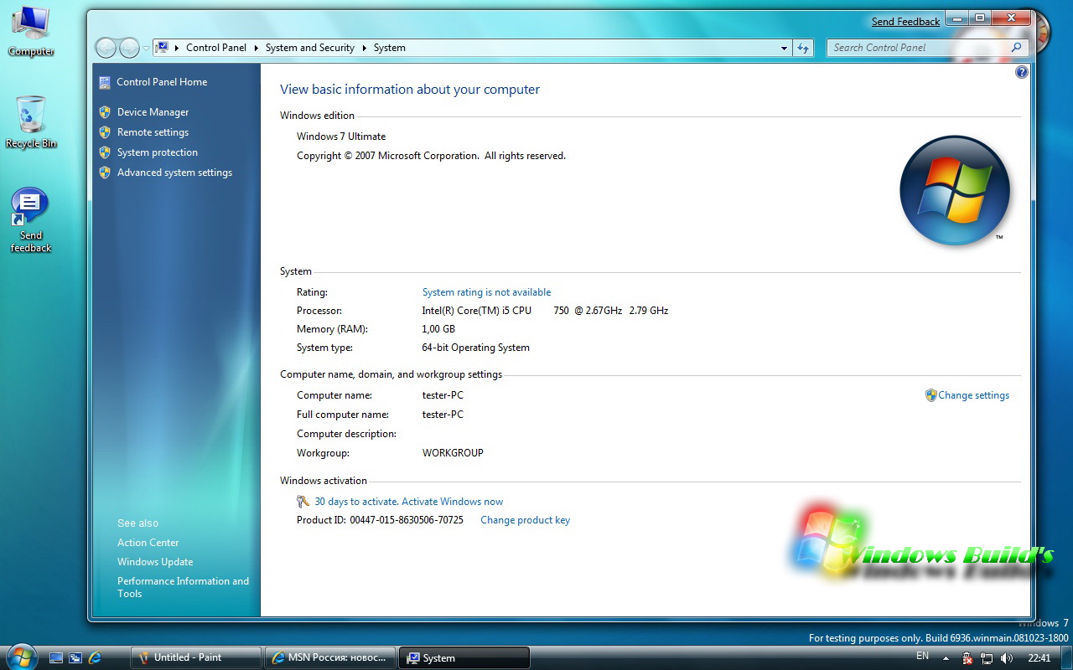Click the WORKGROUP value
Viewport: 1073px width, 670px height.
(x=453, y=453)
